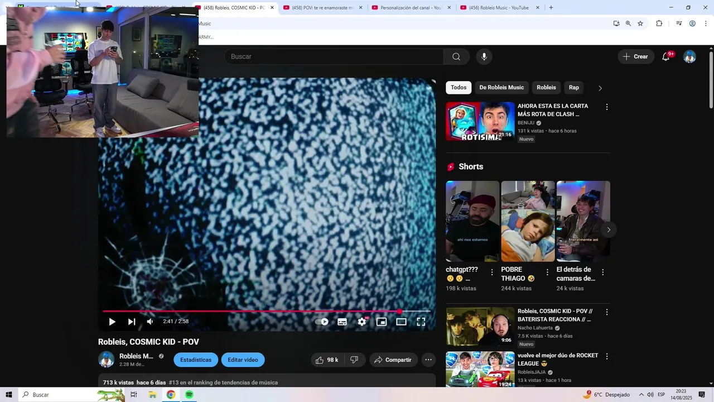The height and width of the screenshot is (402, 714).
Task: Open Task View from the taskbar
Action: [134, 395]
